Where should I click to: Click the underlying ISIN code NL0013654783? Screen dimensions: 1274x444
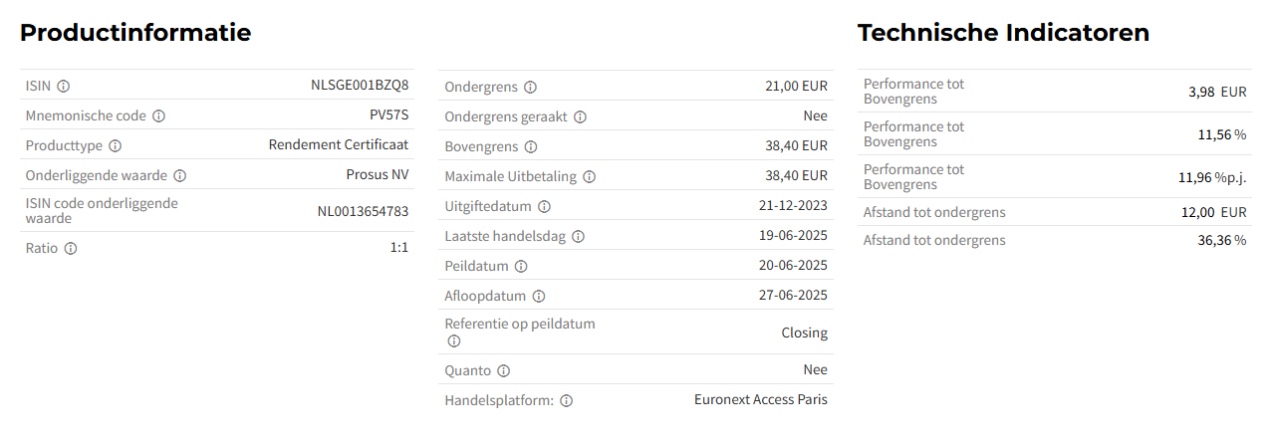[363, 211]
